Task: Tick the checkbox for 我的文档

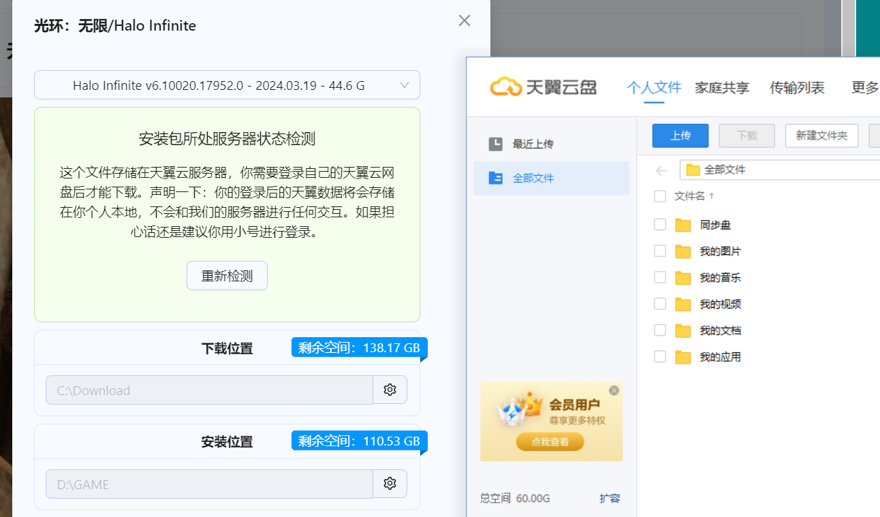Action: point(659,330)
